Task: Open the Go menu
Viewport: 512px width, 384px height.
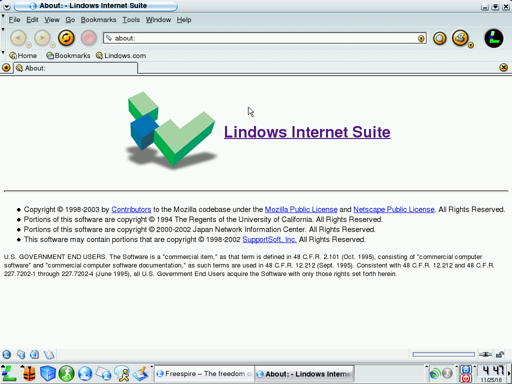Action: (70, 19)
